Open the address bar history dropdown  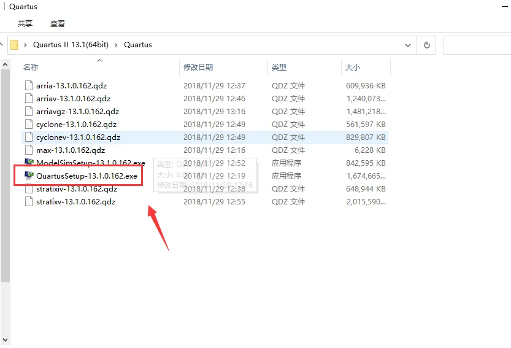(x=408, y=45)
